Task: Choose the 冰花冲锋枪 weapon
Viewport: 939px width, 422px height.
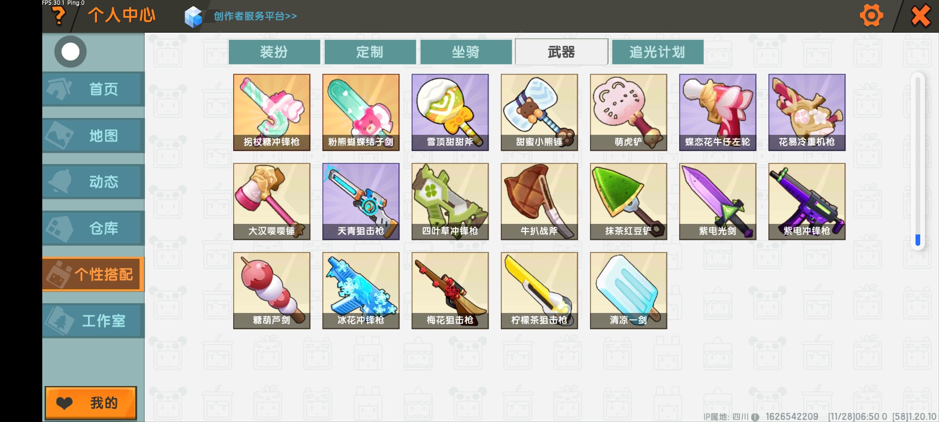Action: pos(361,290)
